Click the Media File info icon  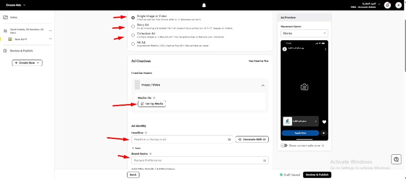[154, 98]
